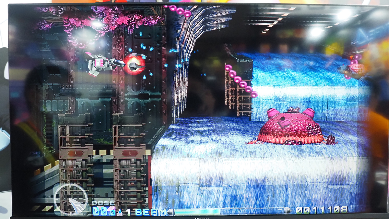Click the right end cap of beam meter

[x=288, y=211]
